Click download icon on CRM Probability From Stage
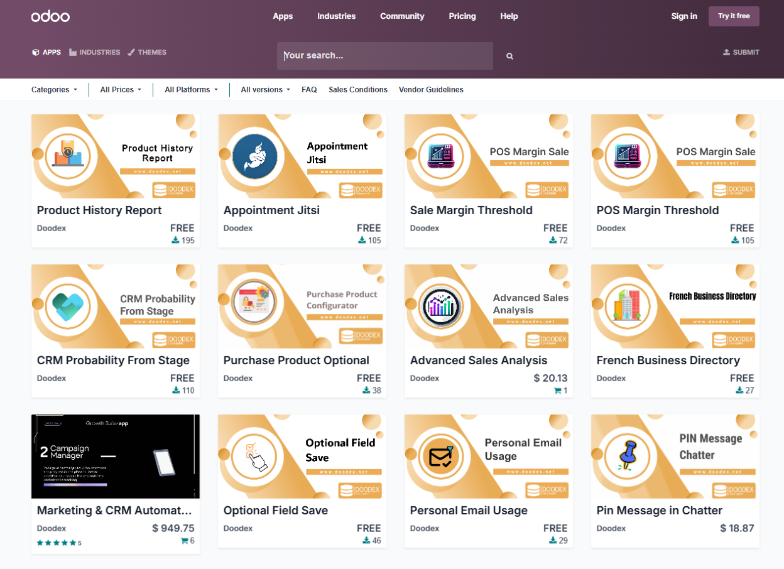Image resolution: width=784 pixels, height=569 pixels. [176, 391]
